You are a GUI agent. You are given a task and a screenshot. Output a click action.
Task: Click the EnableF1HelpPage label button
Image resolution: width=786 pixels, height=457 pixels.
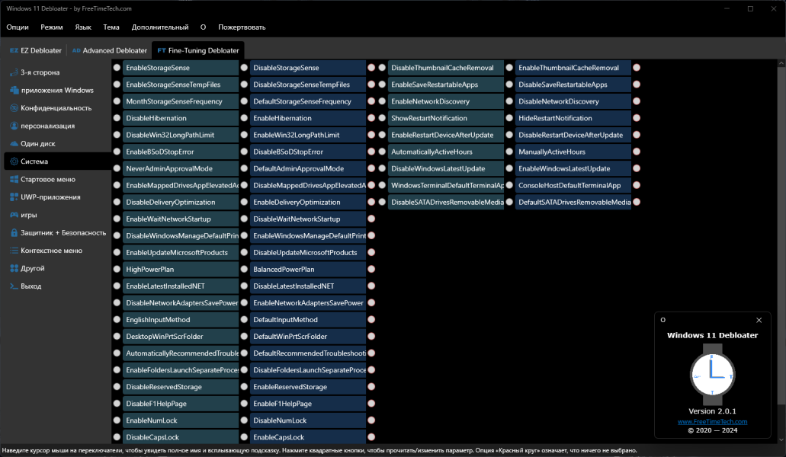click(308, 404)
